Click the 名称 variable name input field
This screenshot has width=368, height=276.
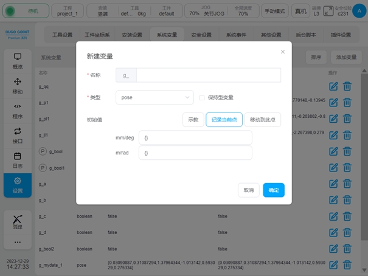click(208, 75)
